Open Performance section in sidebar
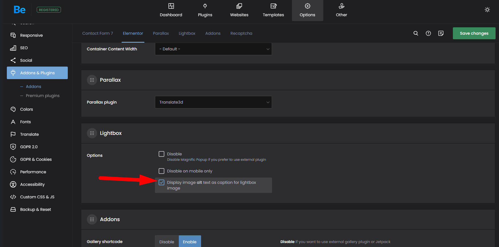Screen dimensions: 499x247 point(33,172)
